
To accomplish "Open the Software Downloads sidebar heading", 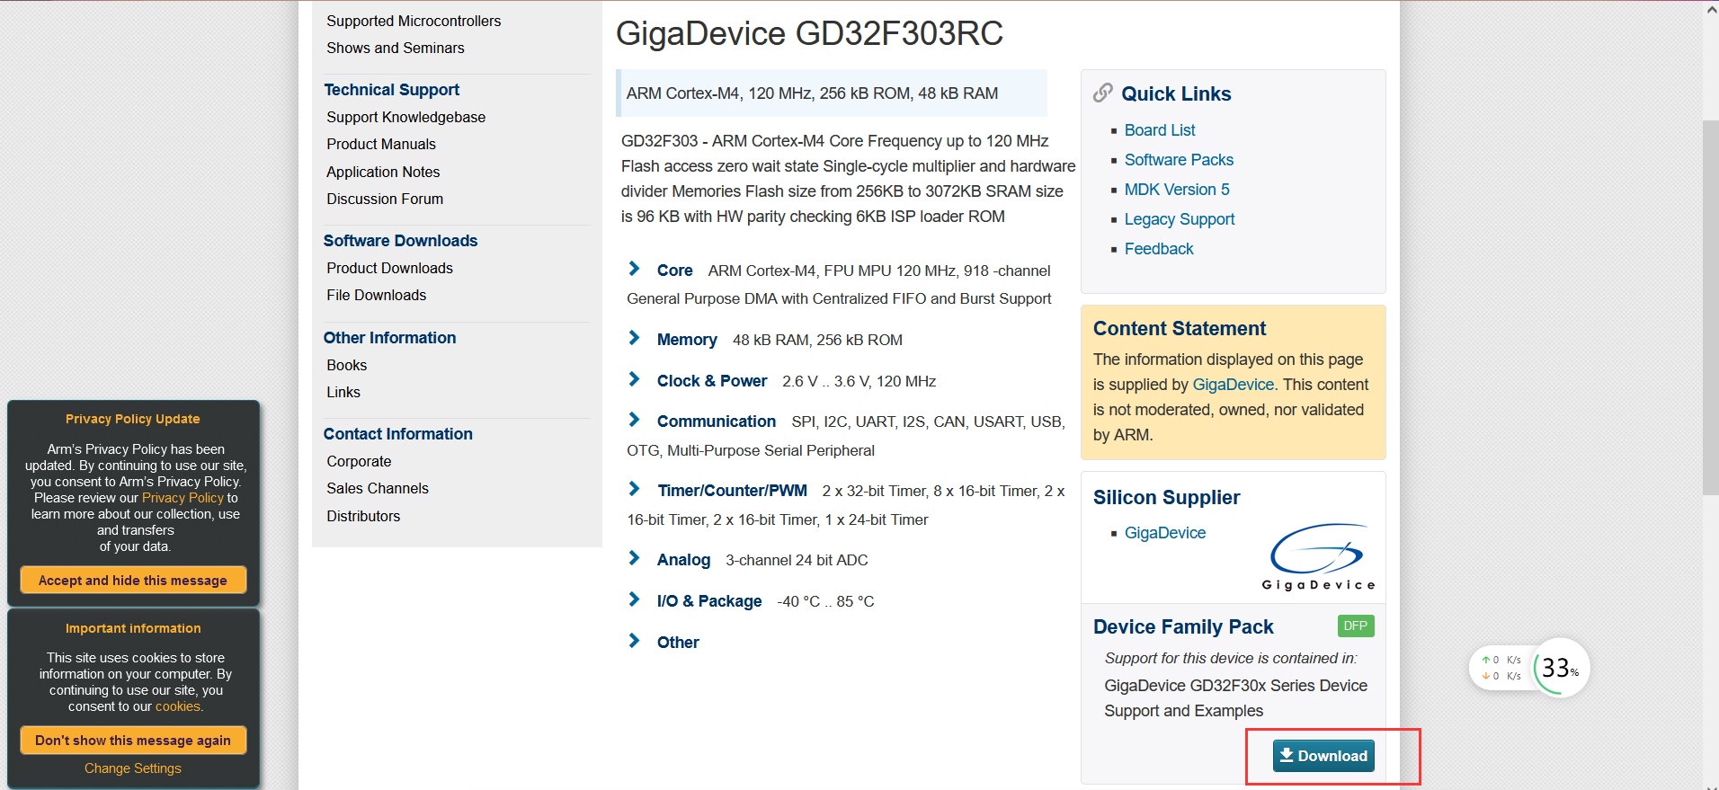I will click(x=400, y=241).
